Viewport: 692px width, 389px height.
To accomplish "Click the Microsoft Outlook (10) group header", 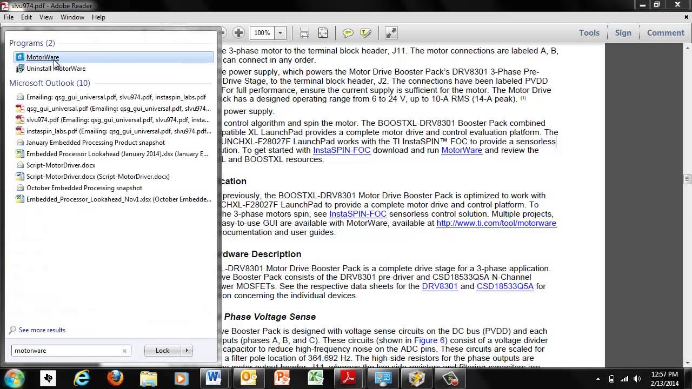I will [x=50, y=83].
